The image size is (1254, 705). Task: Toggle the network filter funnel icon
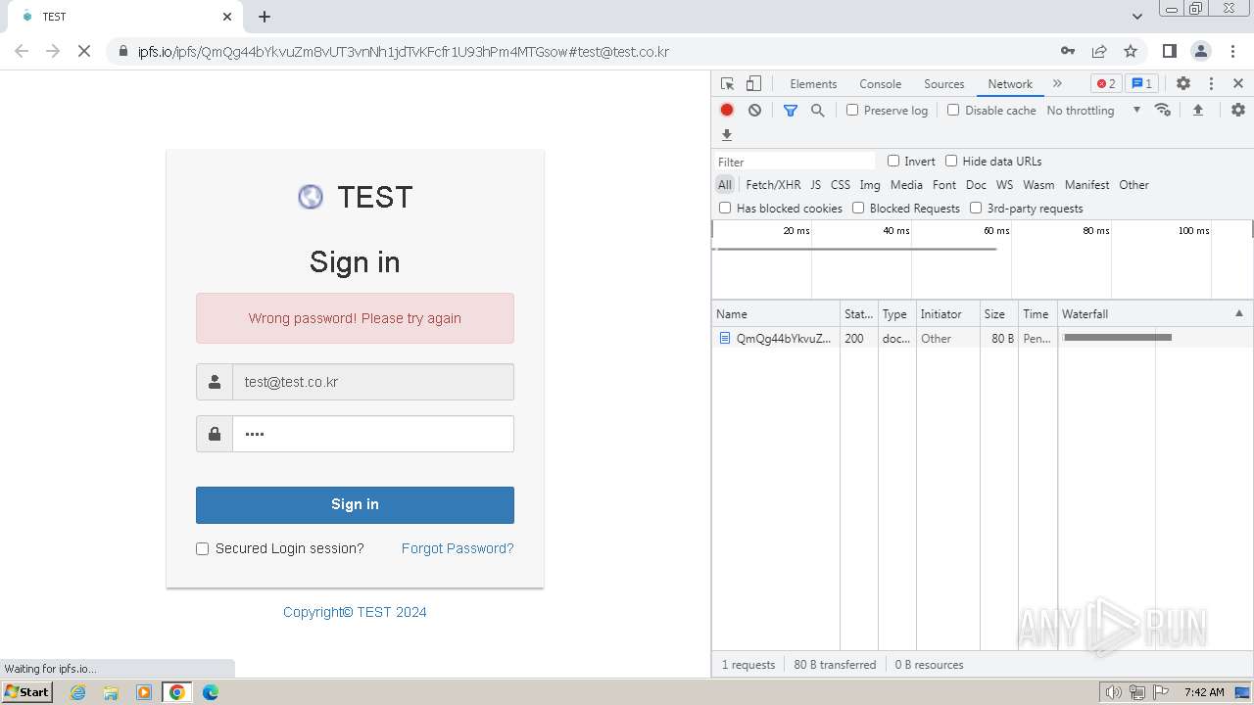tap(791, 111)
